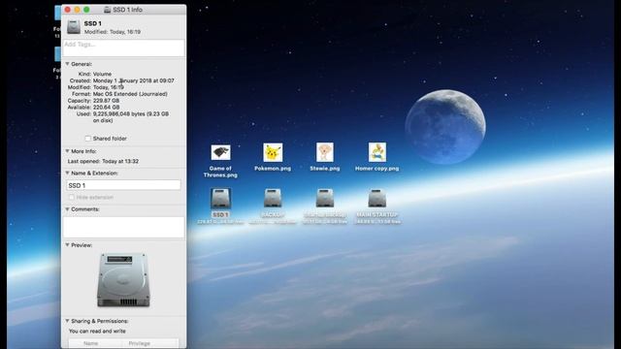Click the Privilege column header
Screen dimensions: 621x349
click(140, 343)
